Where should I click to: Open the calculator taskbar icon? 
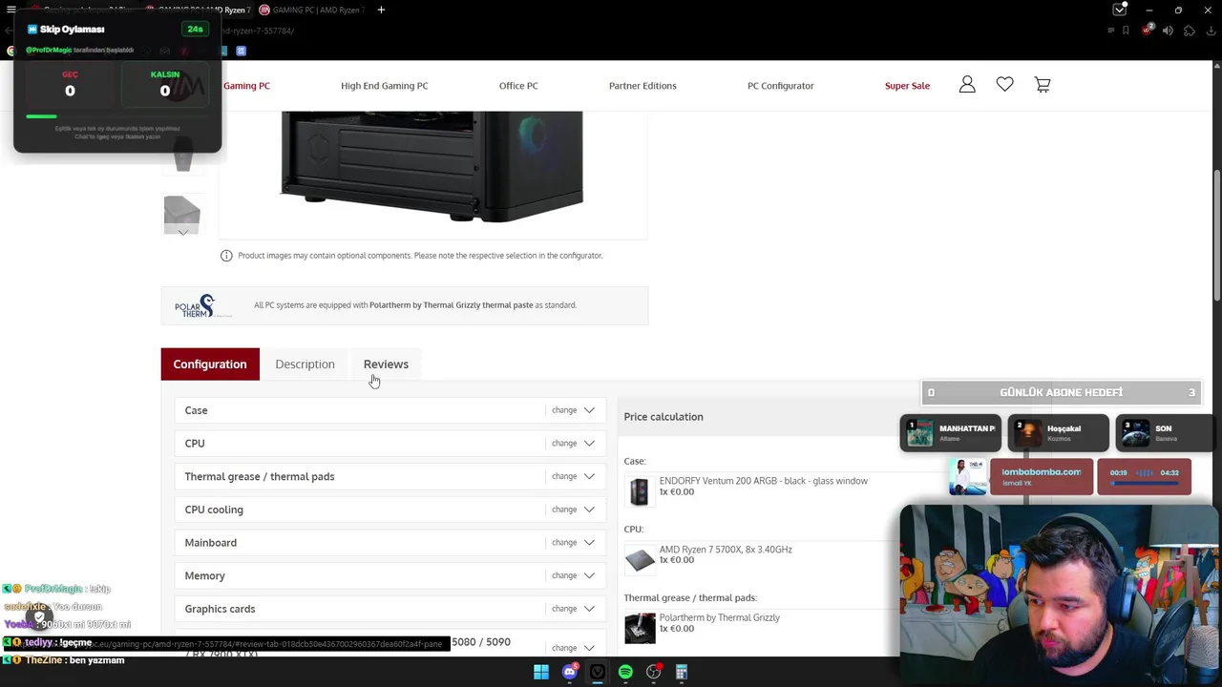point(682,673)
